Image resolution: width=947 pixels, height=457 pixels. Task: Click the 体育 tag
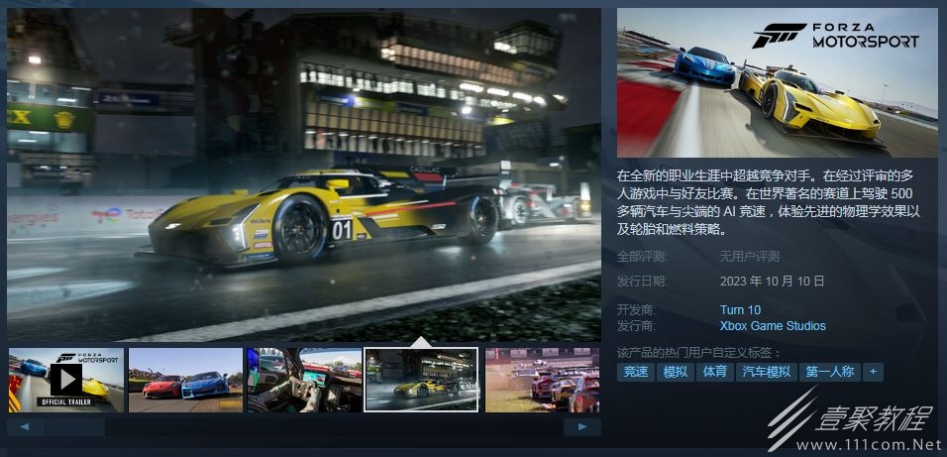tap(714, 372)
